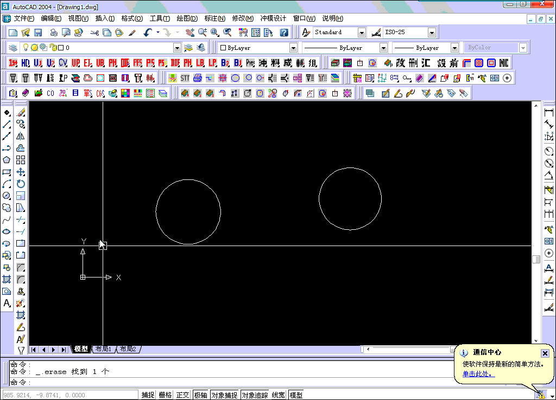Select the Line tool in draw toolbar

point(7,124)
